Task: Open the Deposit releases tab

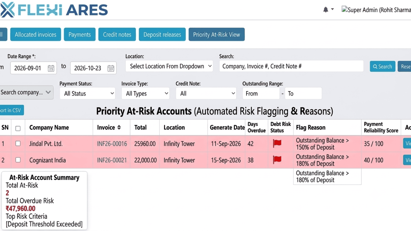Action: (x=162, y=34)
